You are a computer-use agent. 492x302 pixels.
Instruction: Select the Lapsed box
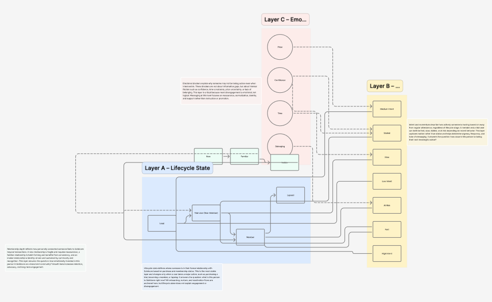pyautogui.click(x=291, y=195)
